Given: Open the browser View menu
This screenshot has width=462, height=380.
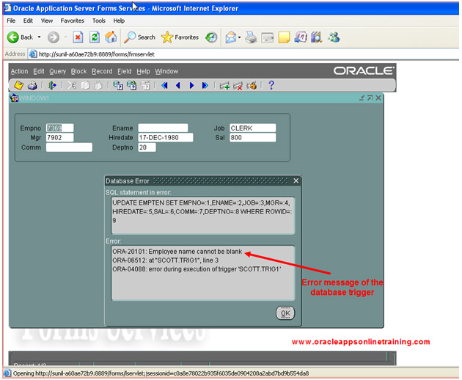Looking at the screenshot, I should (47, 21).
